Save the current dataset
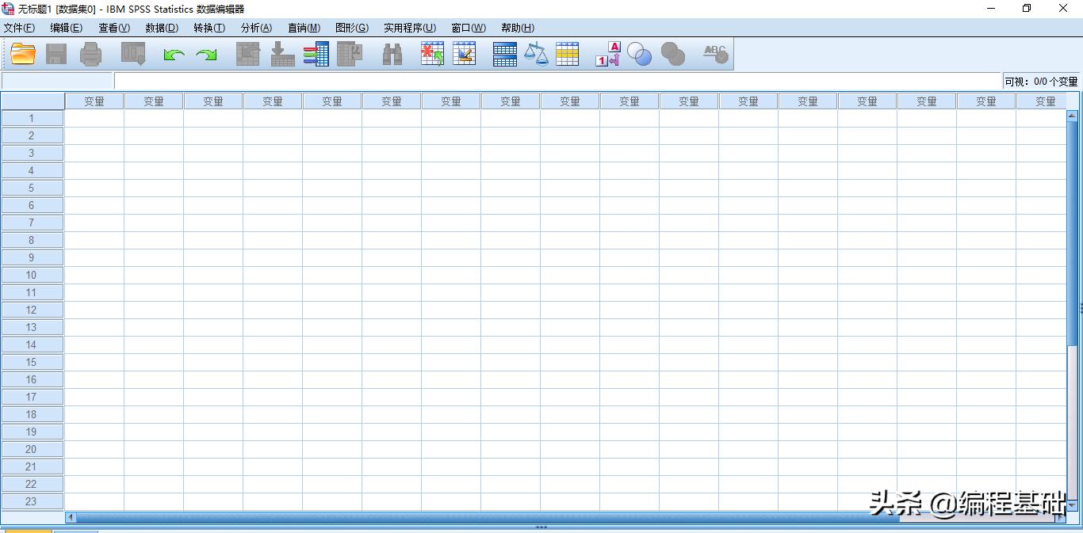This screenshot has width=1083, height=533. click(x=55, y=53)
